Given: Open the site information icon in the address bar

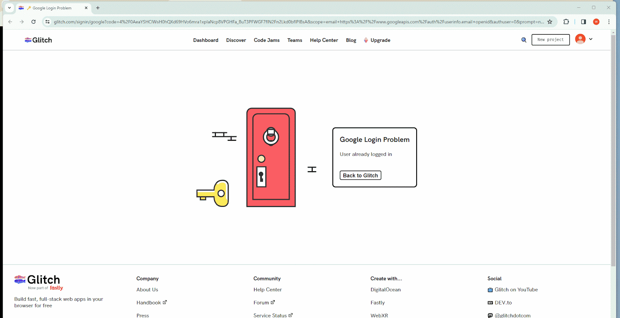Looking at the screenshot, I should coord(47,22).
